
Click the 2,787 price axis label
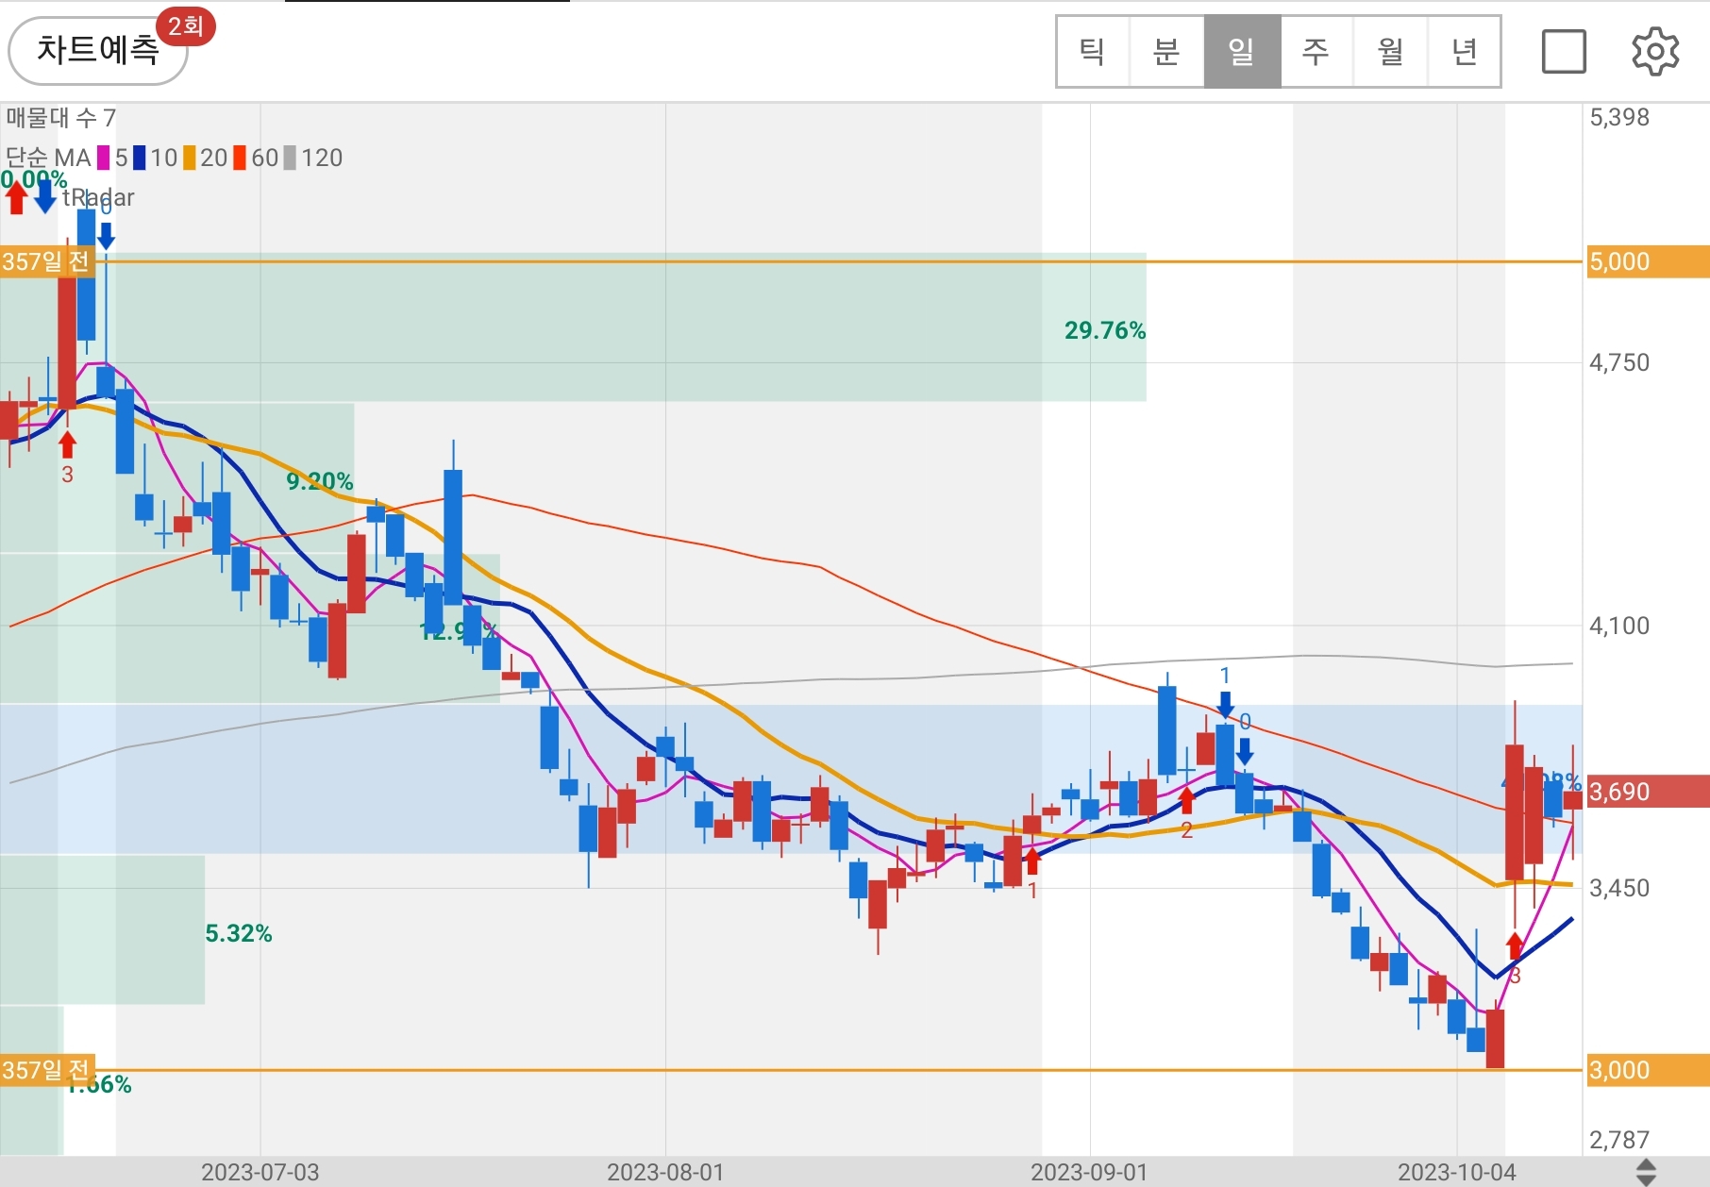pos(1619,1140)
